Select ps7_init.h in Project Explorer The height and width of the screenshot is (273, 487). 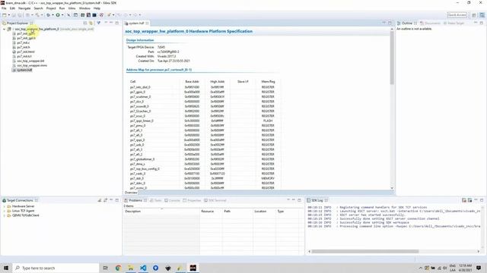(x=24, y=47)
